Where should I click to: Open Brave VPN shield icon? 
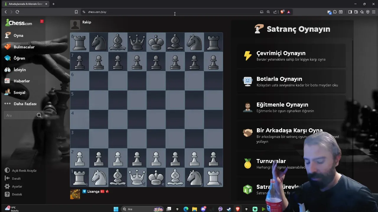click(x=368, y=12)
